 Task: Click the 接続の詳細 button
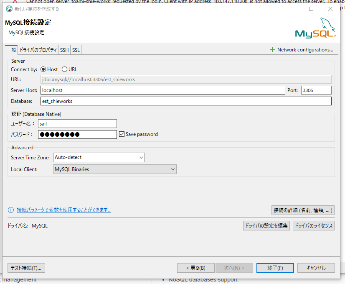point(303,210)
